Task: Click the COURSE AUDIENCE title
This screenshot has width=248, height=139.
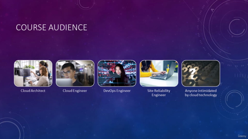Action: 52,27
